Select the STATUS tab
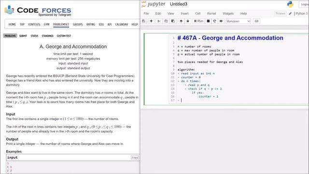 34,36
